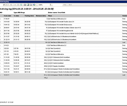This screenshot has width=127, height=106.
Task: Stop report rendering icon
Action: [x=18, y=5]
